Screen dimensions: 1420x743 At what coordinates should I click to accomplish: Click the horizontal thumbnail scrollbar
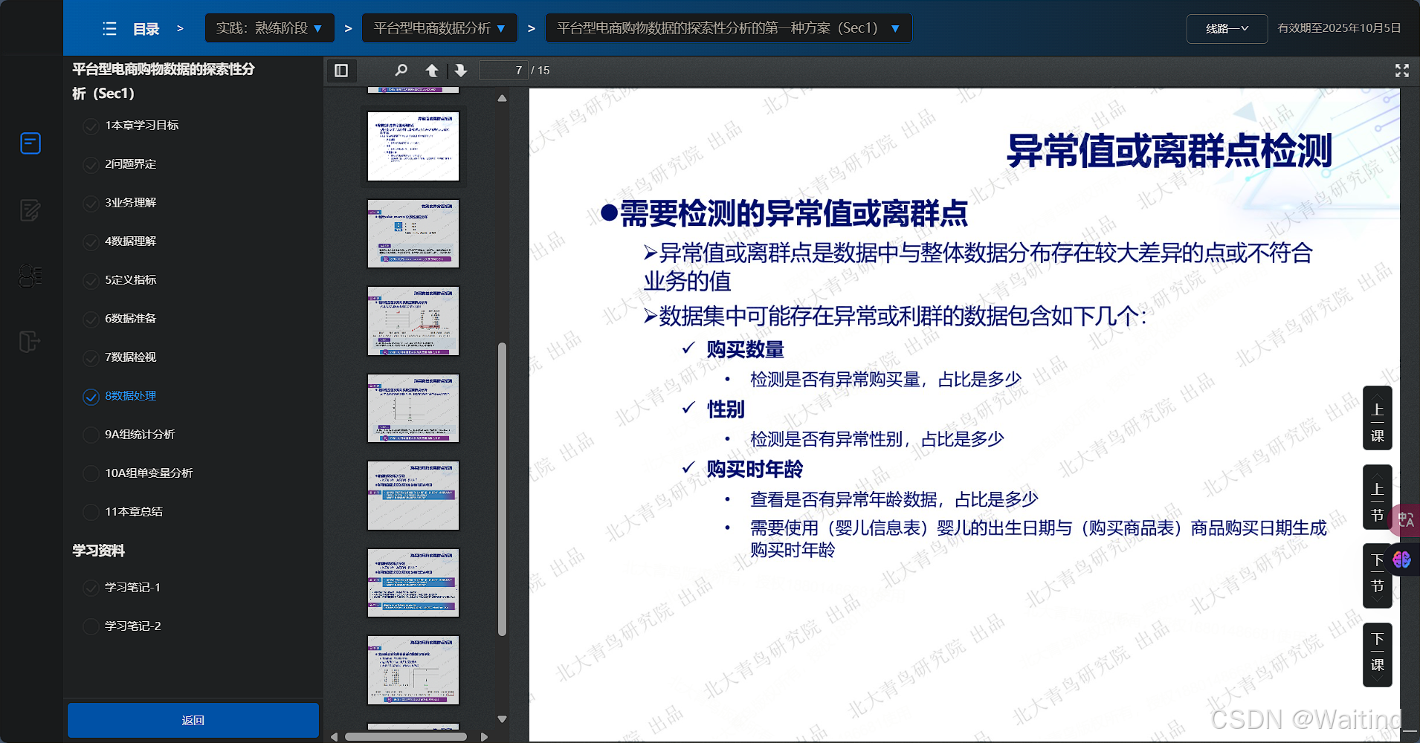pyautogui.click(x=406, y=737)
